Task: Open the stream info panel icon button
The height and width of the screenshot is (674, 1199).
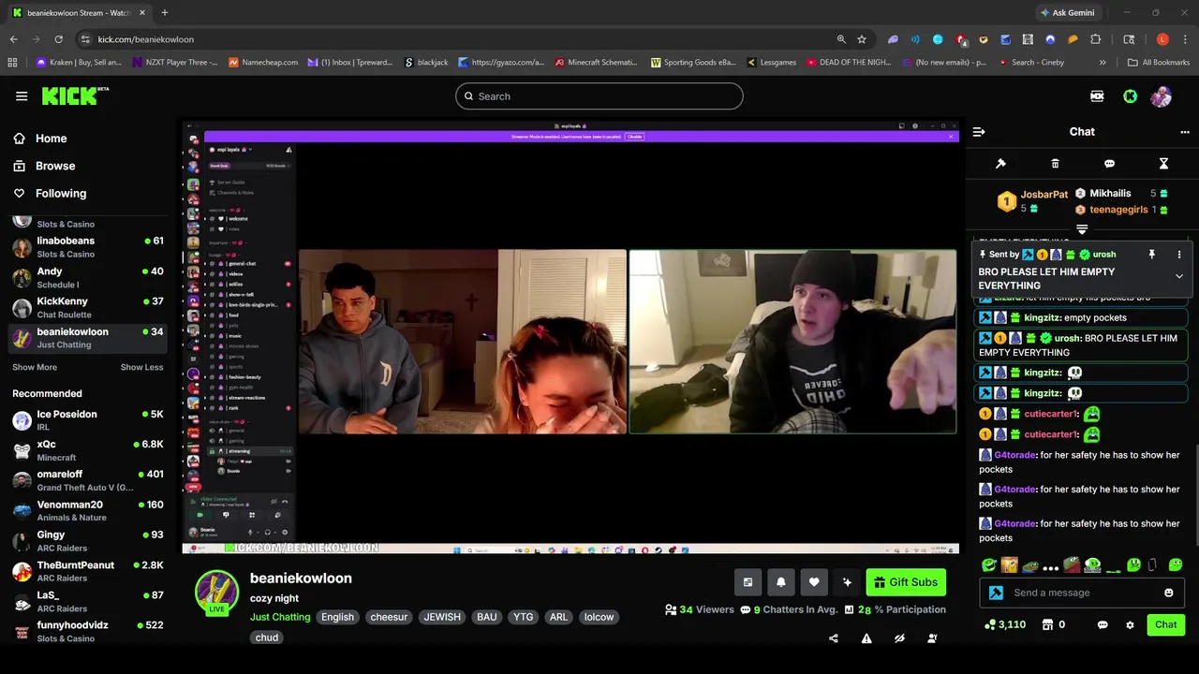Action: point(748,582)
